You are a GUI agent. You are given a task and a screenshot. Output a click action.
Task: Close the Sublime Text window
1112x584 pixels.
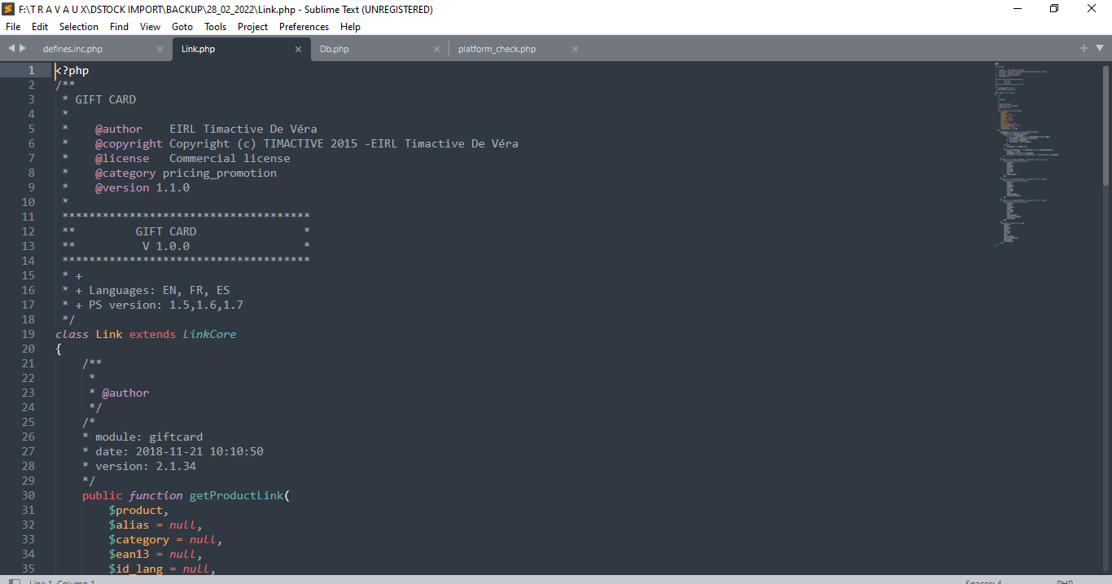point(1092,9)
